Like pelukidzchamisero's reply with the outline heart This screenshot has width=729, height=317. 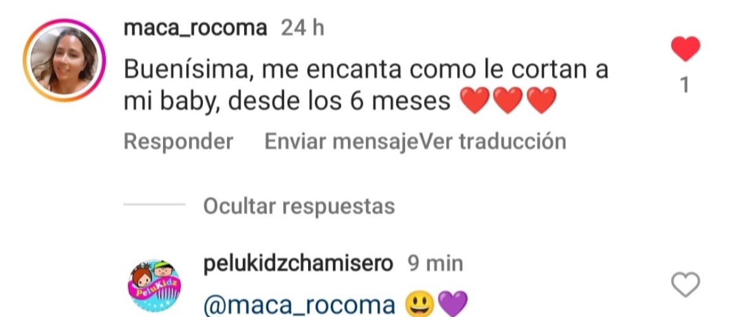[685, 285]
